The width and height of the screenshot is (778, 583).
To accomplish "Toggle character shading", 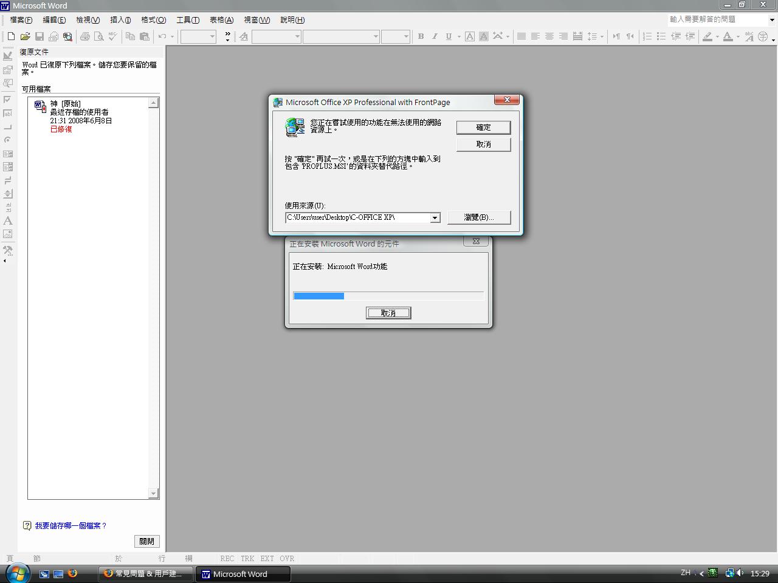I will [484, 36].
